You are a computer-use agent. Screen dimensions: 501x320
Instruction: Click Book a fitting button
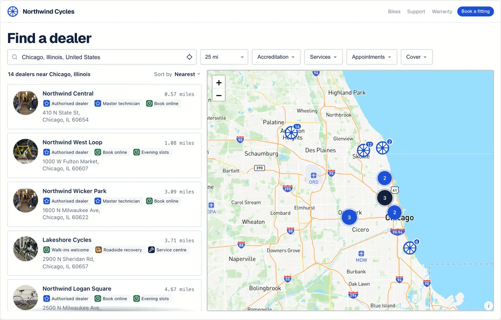(x=476, y=11)
